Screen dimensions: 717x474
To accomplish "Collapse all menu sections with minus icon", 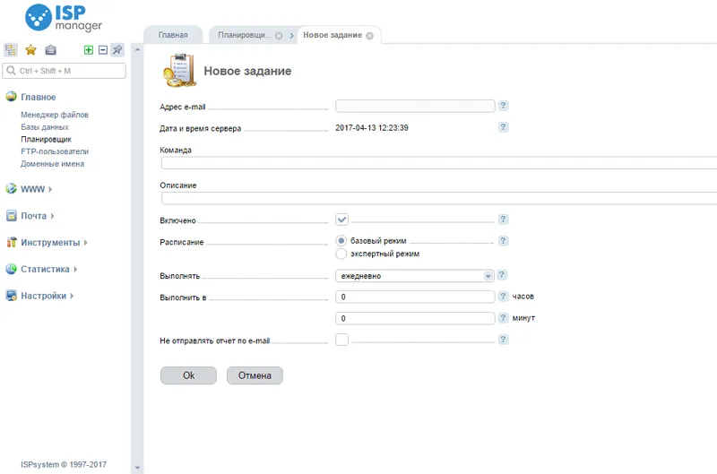I will point(103,50).
